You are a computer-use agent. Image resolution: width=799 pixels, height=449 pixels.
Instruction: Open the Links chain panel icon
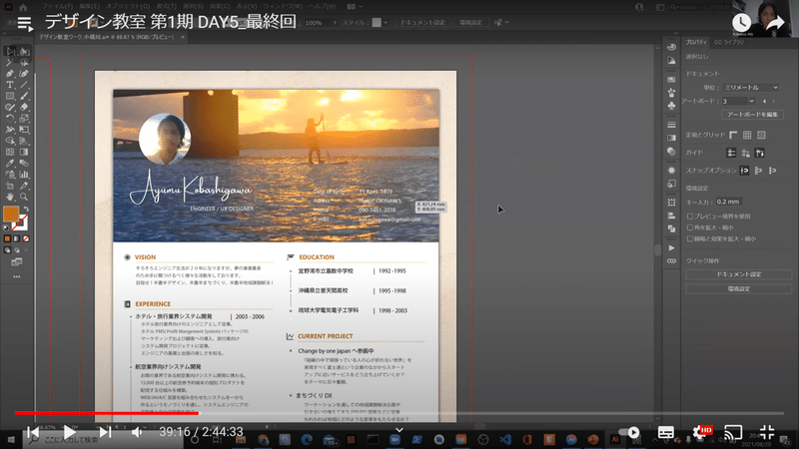pyautogui.click(x=671, y=261)
